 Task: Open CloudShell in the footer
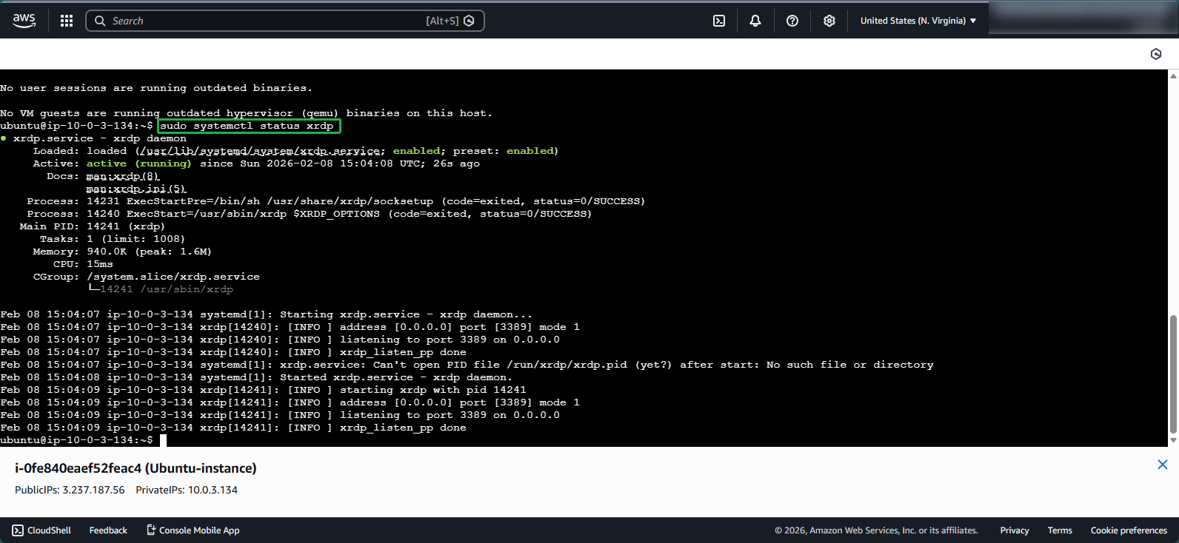(x=41, y=530)
